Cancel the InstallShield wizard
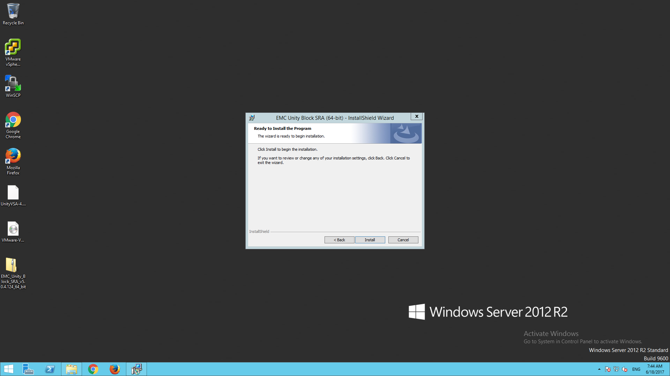670x376 pixels. (x=403, y=240)
